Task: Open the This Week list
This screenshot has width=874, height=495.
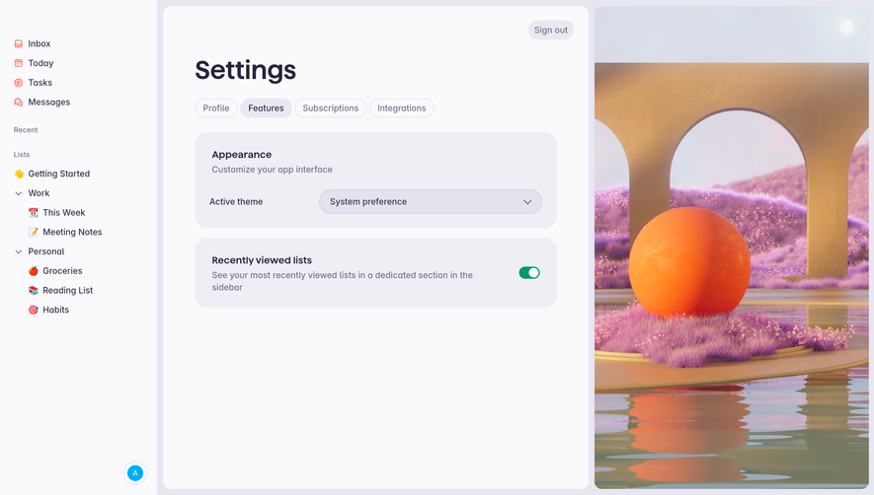Action: click(x=63, y=213)
